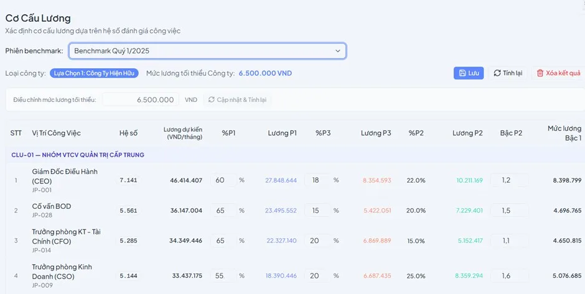Click the job code JP-001

coord(42,190)
